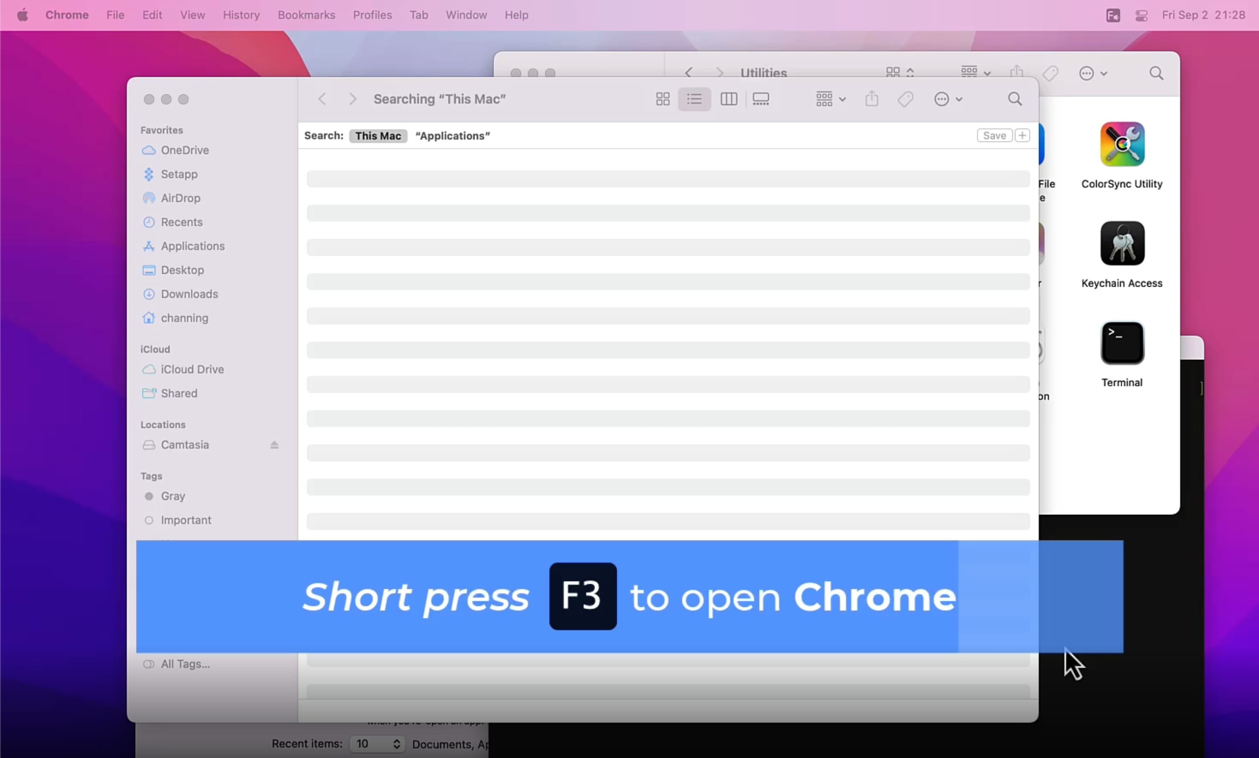Open the group-by dropdown in the toolbar
The width and height of the screenshot is (1259, 758).
tap(829, 99)
